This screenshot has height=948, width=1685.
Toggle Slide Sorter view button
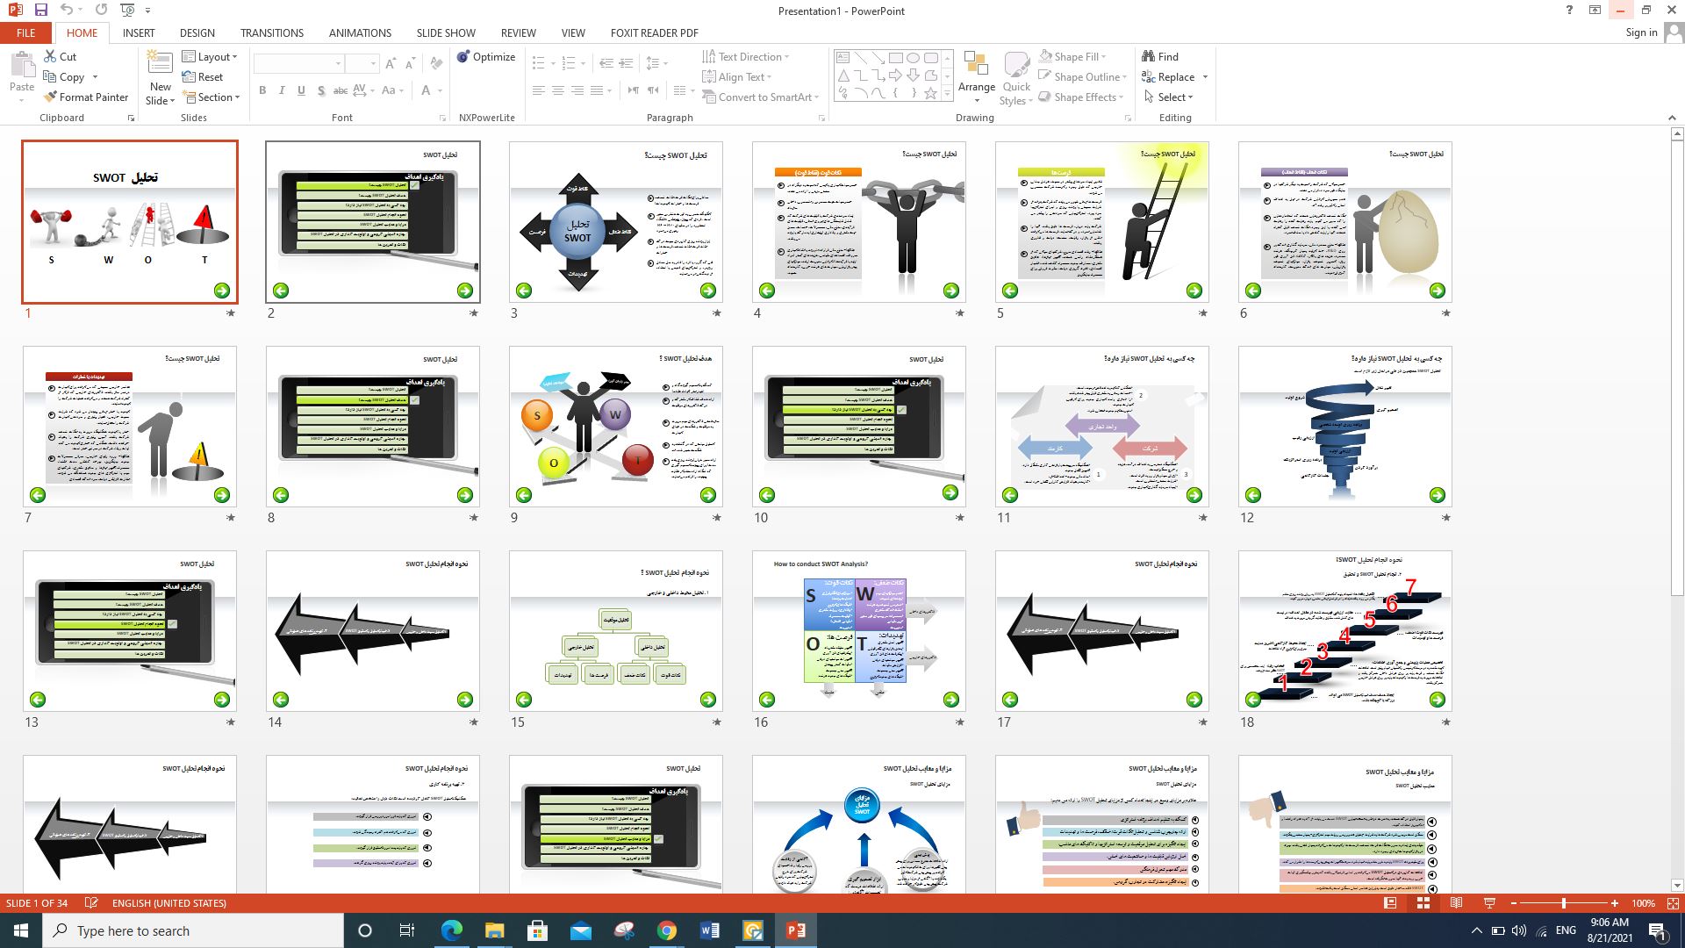pyautogui.click(x=1423, y=903)
